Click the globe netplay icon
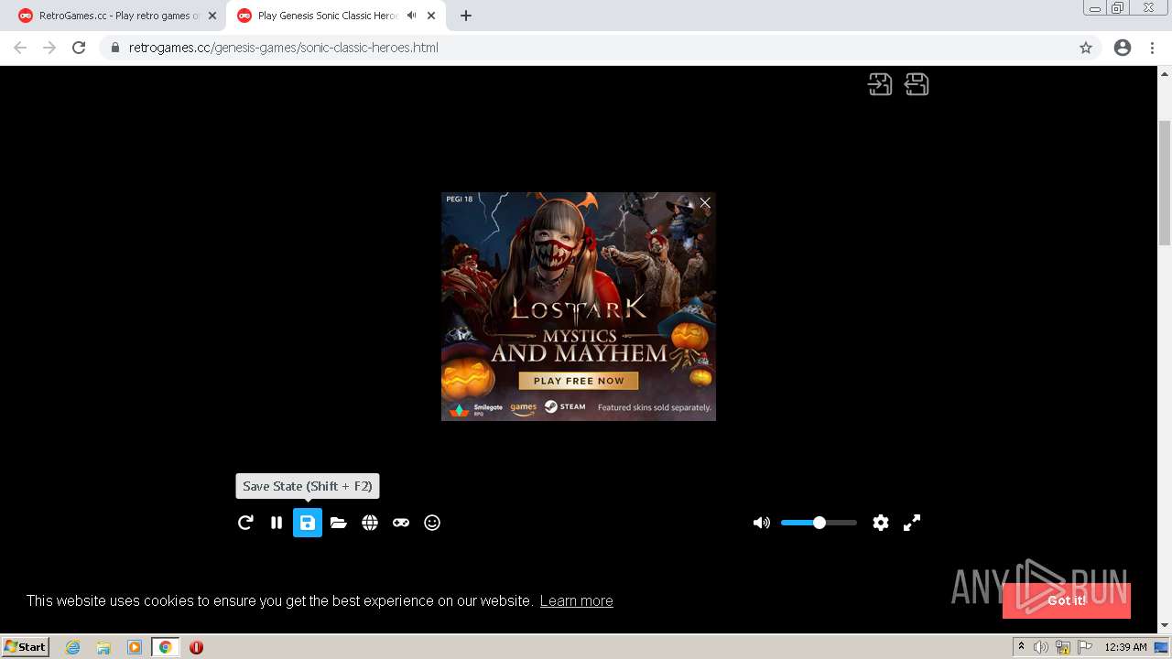The image size is (1172, 659). coord(370,523)
